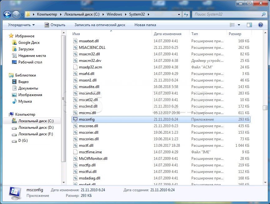Screen dimensions: 270x204
Task: Open the Упорядочить dropdown menu
Action: (x=21, y=25)
